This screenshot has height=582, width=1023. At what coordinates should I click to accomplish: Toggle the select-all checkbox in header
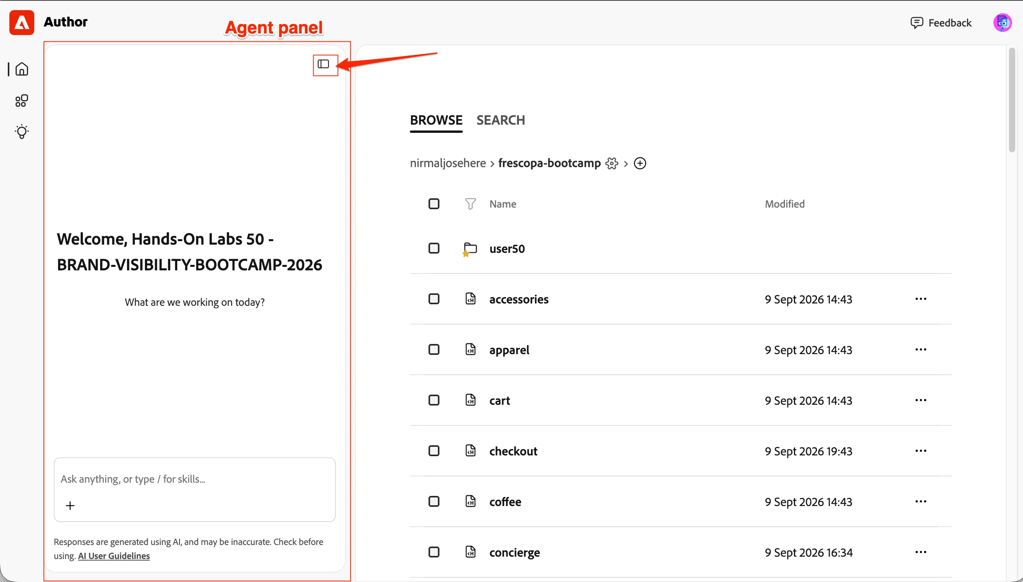click(x=434, y=204)
